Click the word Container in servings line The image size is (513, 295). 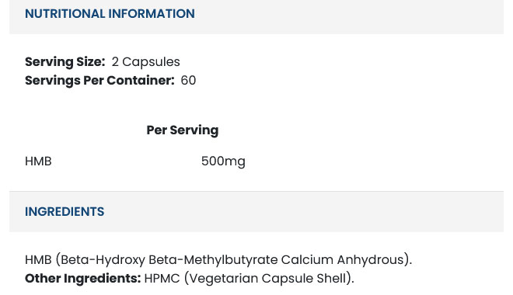click(x=141, y=81)
